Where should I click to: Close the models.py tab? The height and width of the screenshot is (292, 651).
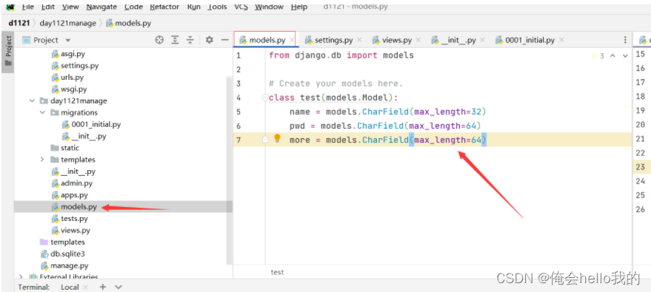(x=292, y=40)
